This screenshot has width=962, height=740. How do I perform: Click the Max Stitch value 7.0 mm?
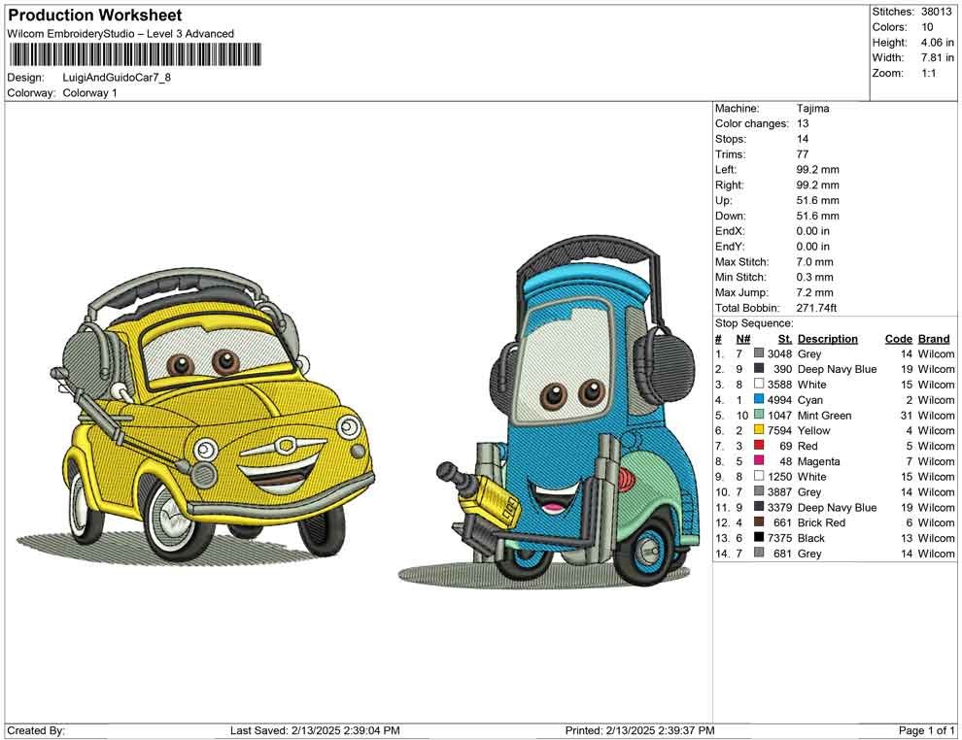(814, 262)
